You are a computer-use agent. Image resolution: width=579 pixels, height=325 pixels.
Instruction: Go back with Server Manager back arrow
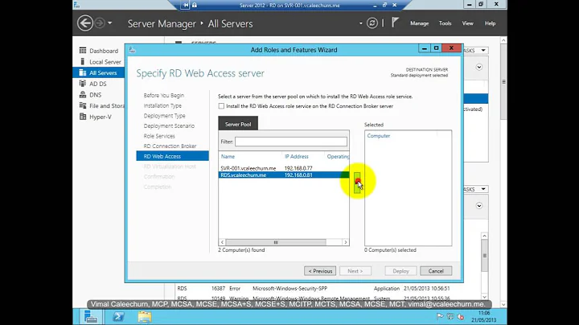(85, 23)
